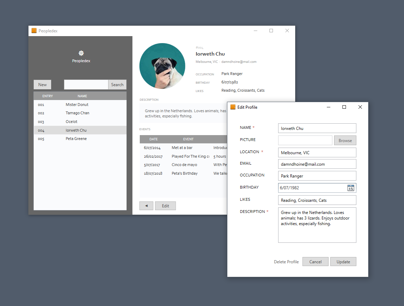Click the pug profile picture

pos(162,66)
